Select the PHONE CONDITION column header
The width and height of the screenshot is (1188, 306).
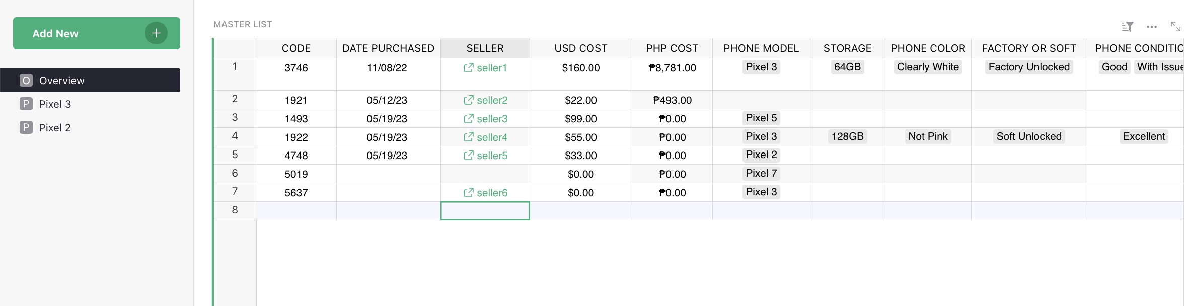pyautogui.click(x=1136, y=48)
